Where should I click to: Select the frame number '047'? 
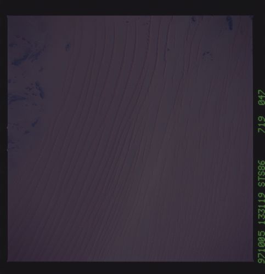tap(261, 97)
